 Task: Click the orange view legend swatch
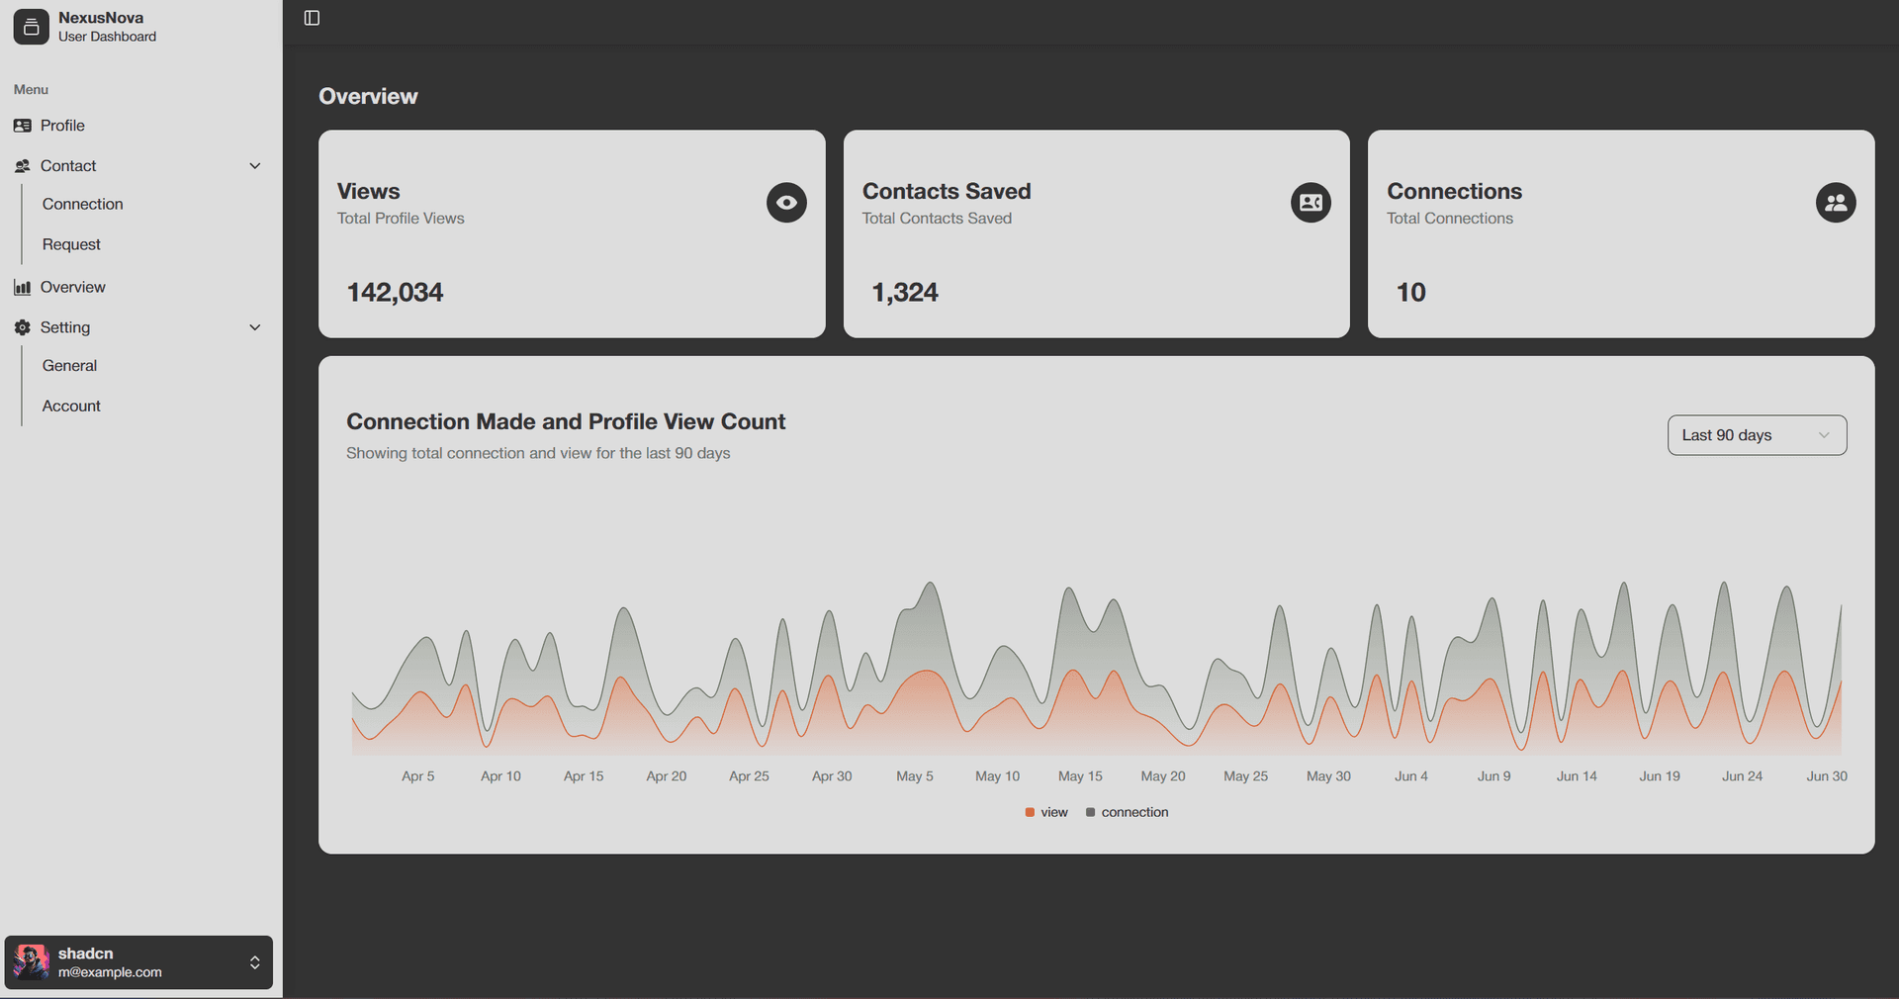[x=1030, y=812]
